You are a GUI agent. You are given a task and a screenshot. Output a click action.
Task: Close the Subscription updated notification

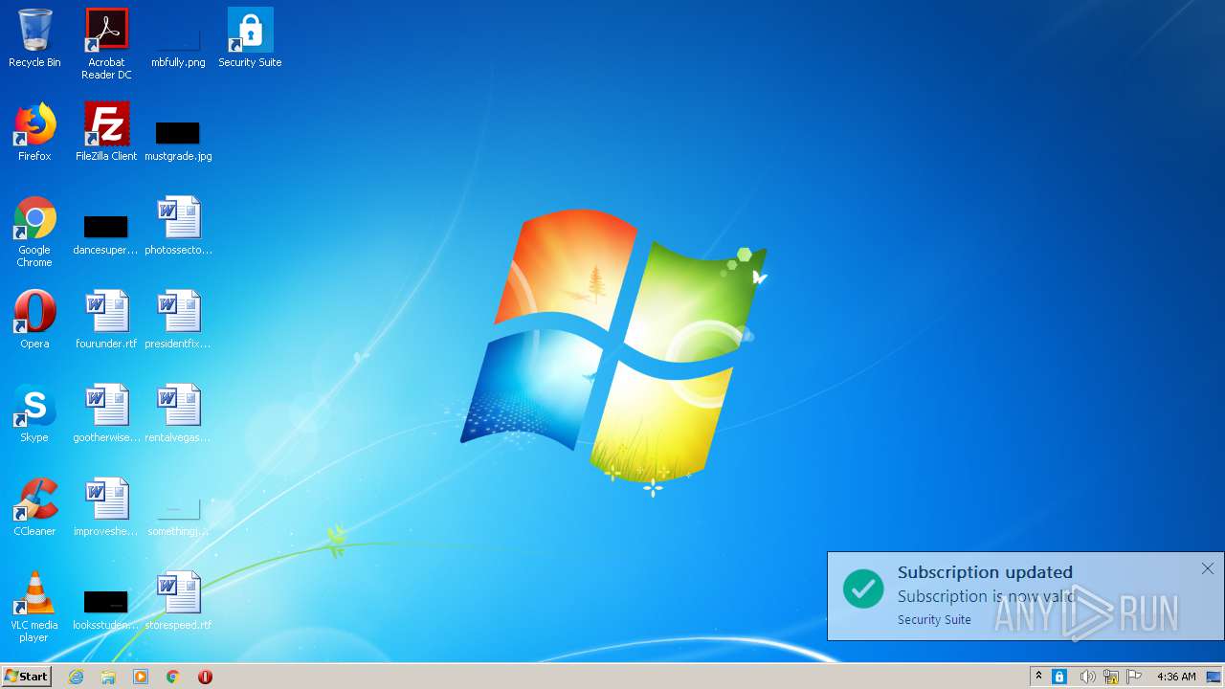click(1208, 568)
